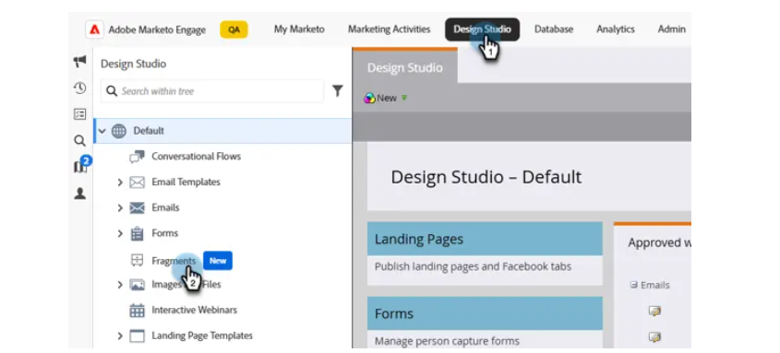Expand the Images and Files folder

point(120,285)
